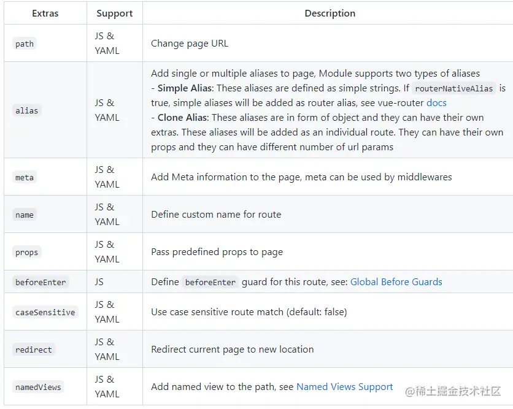
Task: Open the vue-router docs link
Action: pyautogui.click(x=436, y=103)
